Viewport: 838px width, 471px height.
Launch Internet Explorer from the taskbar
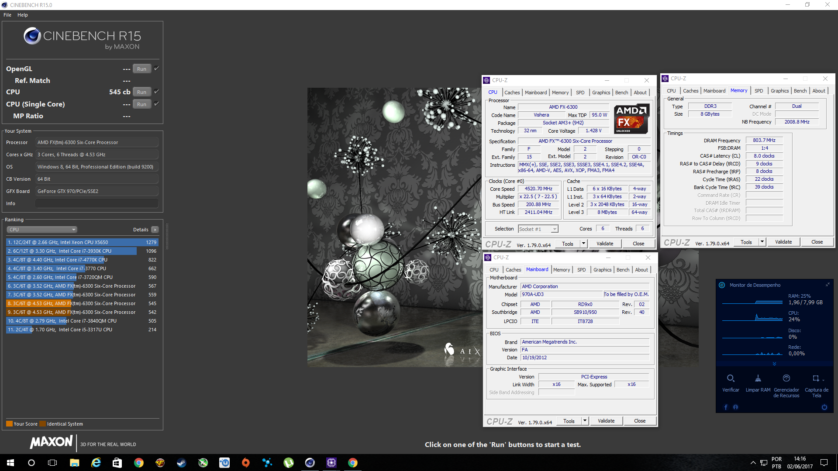click(x=96, y=463)
